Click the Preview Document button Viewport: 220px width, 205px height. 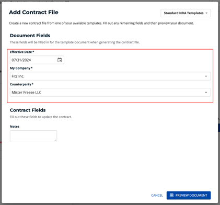tap(189, 196)
